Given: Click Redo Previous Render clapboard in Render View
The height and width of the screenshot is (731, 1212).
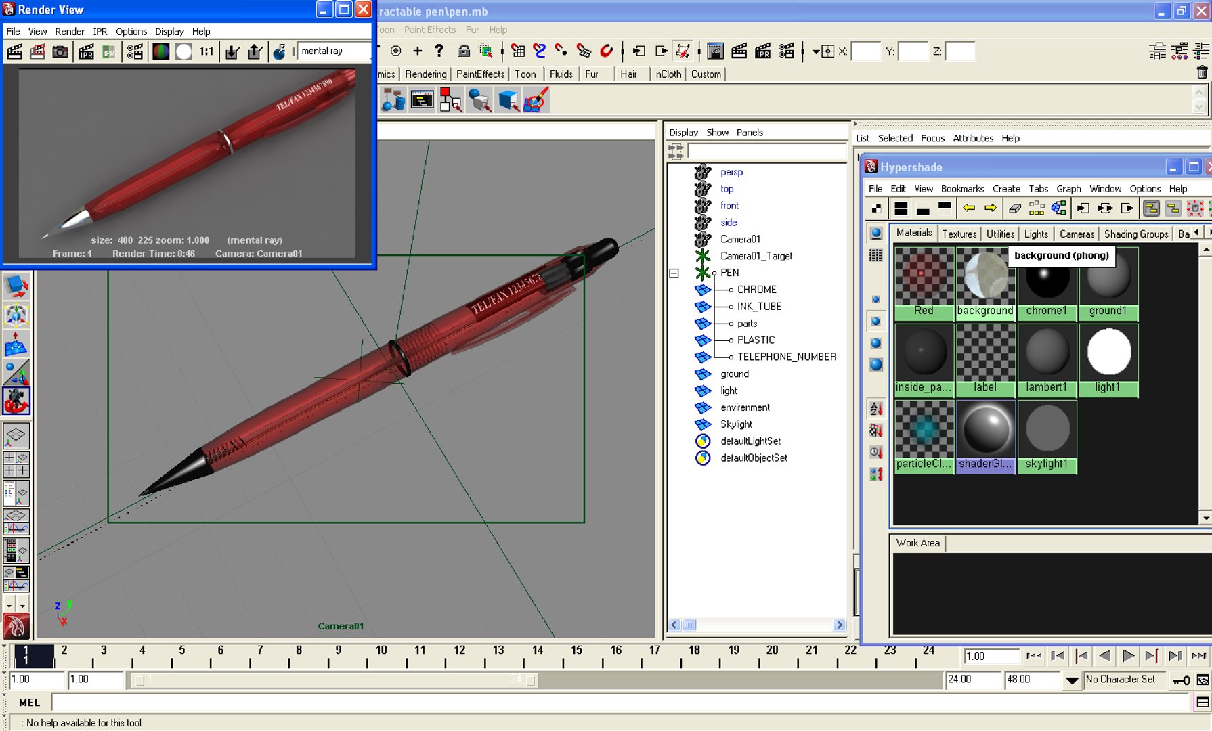Looking at the screenshot, I should [x=15, y=51].
